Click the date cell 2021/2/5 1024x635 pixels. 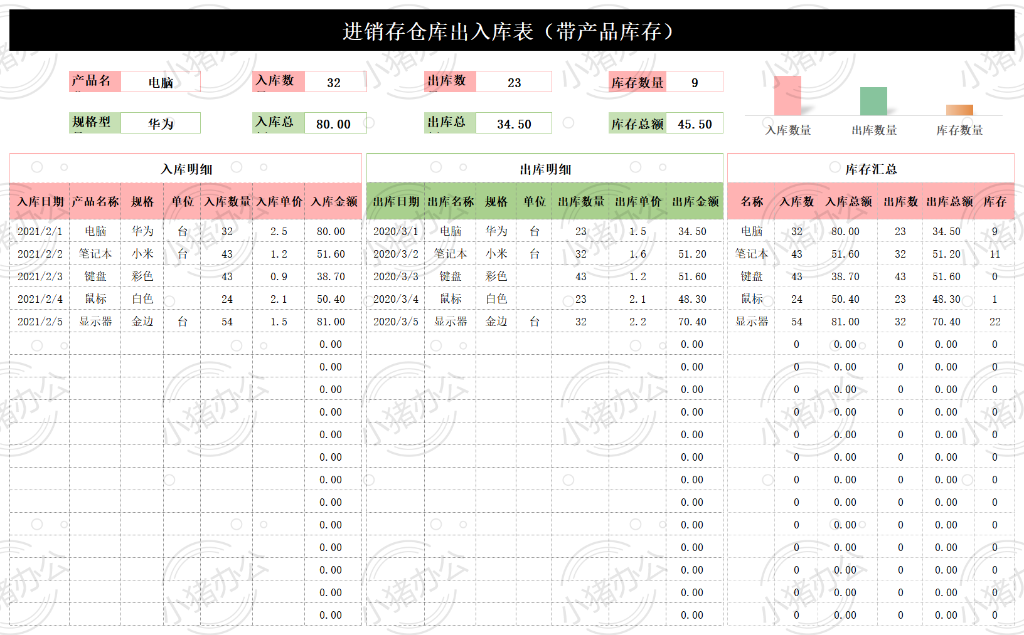40,322
